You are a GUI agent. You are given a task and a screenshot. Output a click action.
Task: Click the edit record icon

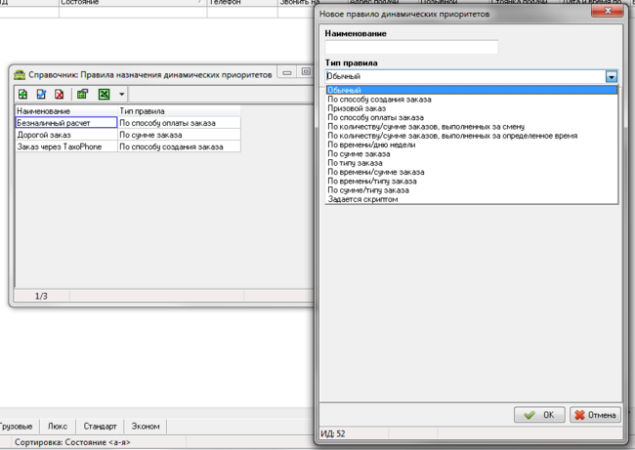click(41, 95)
